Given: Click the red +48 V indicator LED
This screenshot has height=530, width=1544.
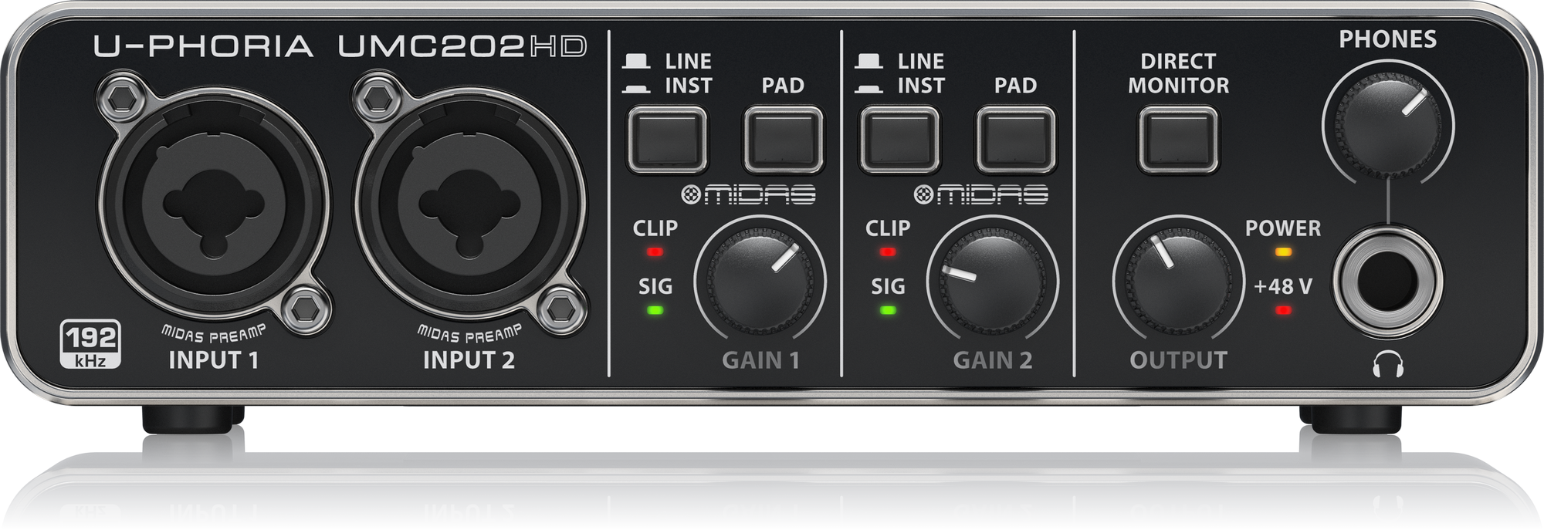Looking at the screenshot, I should pos(1283,310).
